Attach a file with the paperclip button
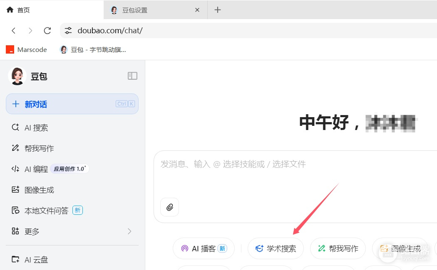The image size is (437, 270). (170, 207)
